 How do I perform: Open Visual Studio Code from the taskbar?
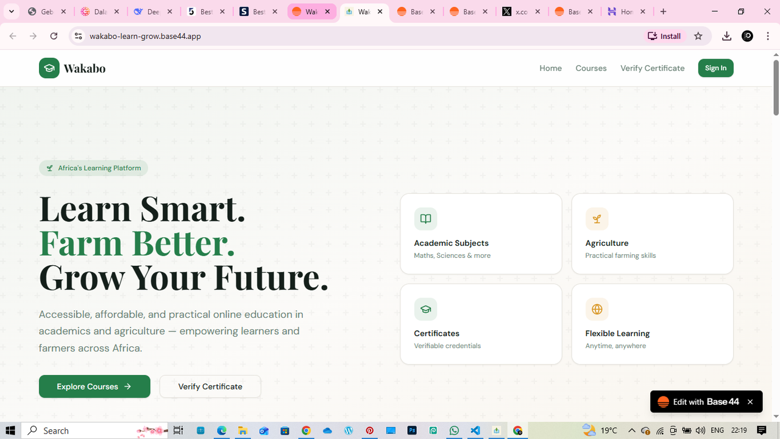point(475,430)
